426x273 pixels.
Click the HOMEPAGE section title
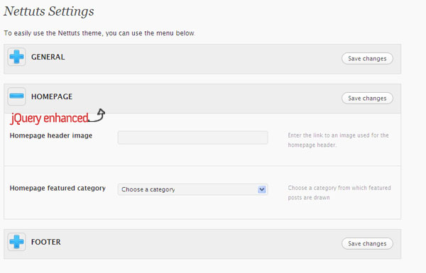(x=52, y=96)
